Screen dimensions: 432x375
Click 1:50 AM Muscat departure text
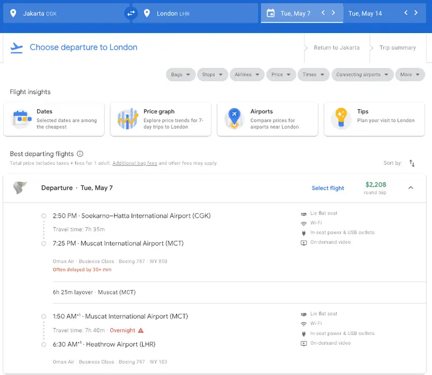(120, 316)
